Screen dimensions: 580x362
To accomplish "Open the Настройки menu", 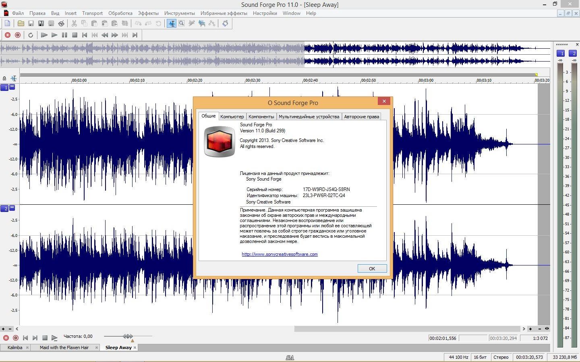I will click(265, 13).
